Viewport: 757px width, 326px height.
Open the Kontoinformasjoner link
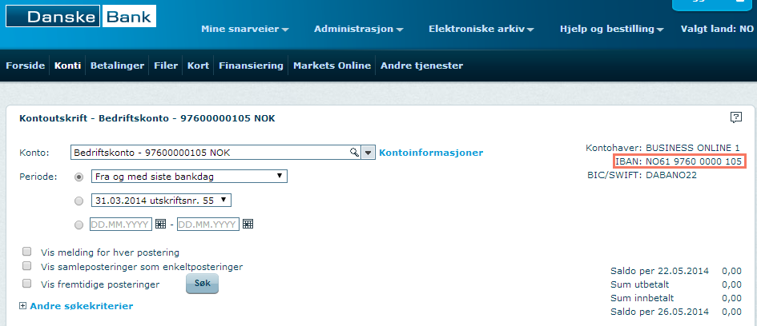(431, 153)
